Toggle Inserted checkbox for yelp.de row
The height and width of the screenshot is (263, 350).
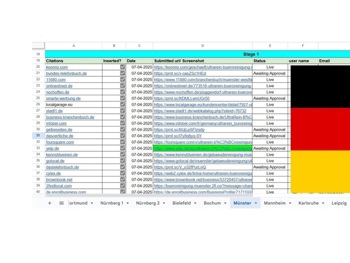[122, 148]
